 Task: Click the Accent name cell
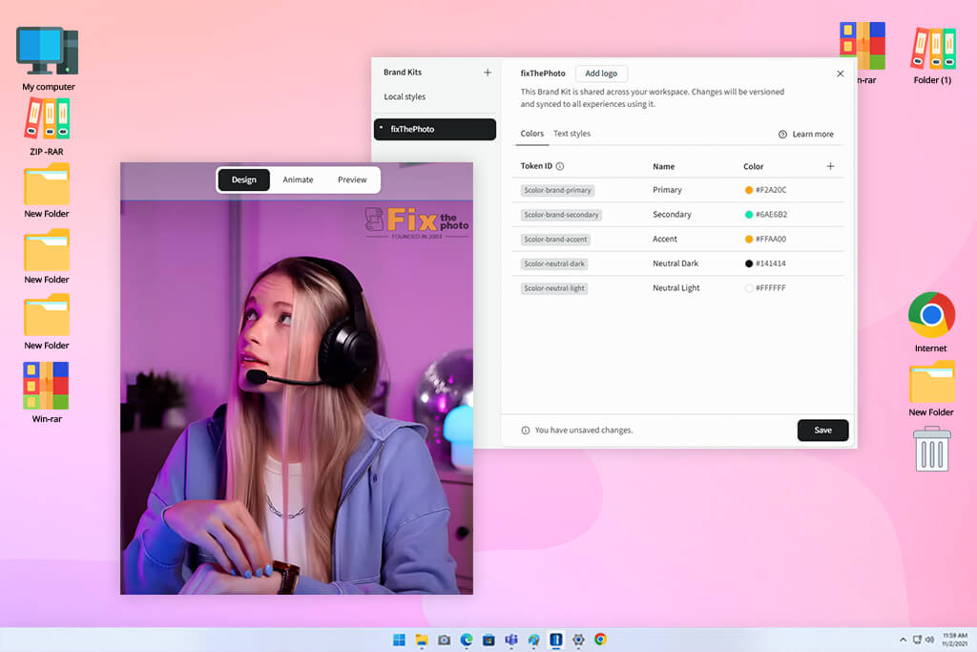(x=665, y=239)
